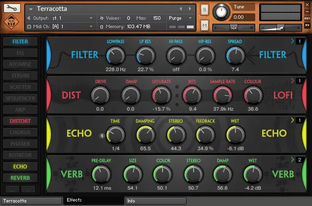Click the ARP sidebar button
Viewport: 312px width, 206px height.
tap(20, 110)
